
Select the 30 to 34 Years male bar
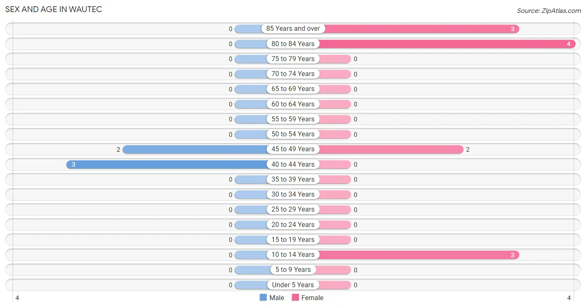[252, 195]
